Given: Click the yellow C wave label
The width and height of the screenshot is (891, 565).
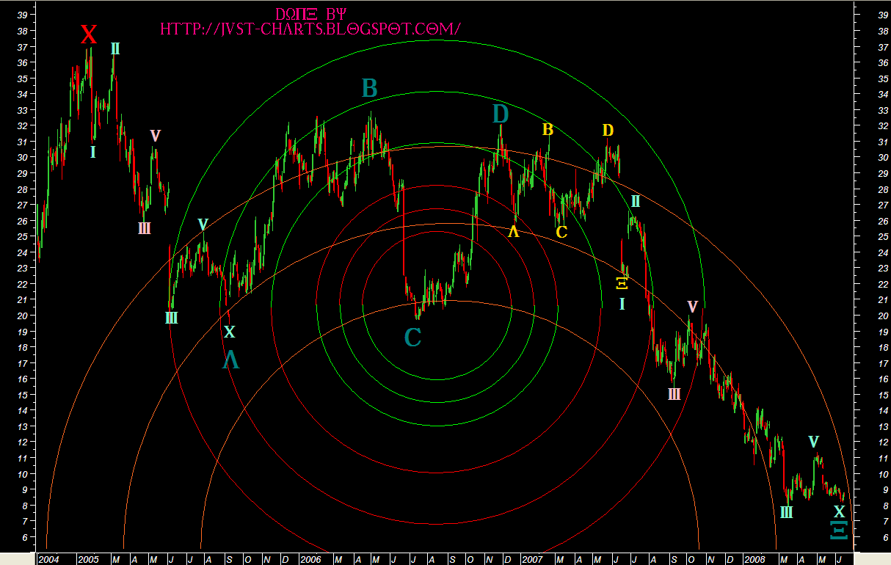Looking at the screenshot, I should (x=561, y=233).
